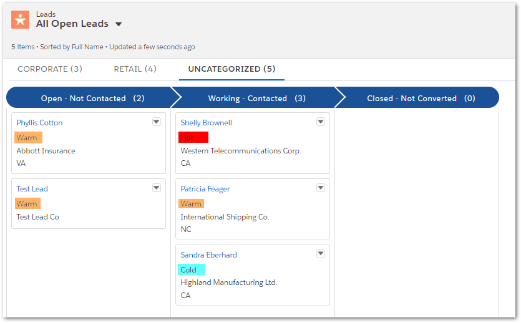This screenshot has height=323, width=521.
Task: Expand actions menu on Phyllis Cotton card
Action: pos(157,122)
